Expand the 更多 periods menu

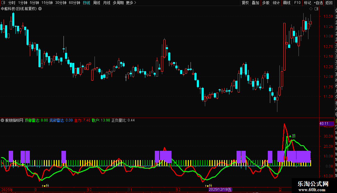(x=131, y=3)
